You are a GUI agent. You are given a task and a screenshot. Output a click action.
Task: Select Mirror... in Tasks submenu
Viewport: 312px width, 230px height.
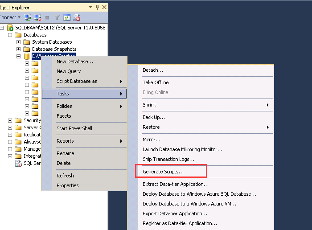[x=201, y=140]
